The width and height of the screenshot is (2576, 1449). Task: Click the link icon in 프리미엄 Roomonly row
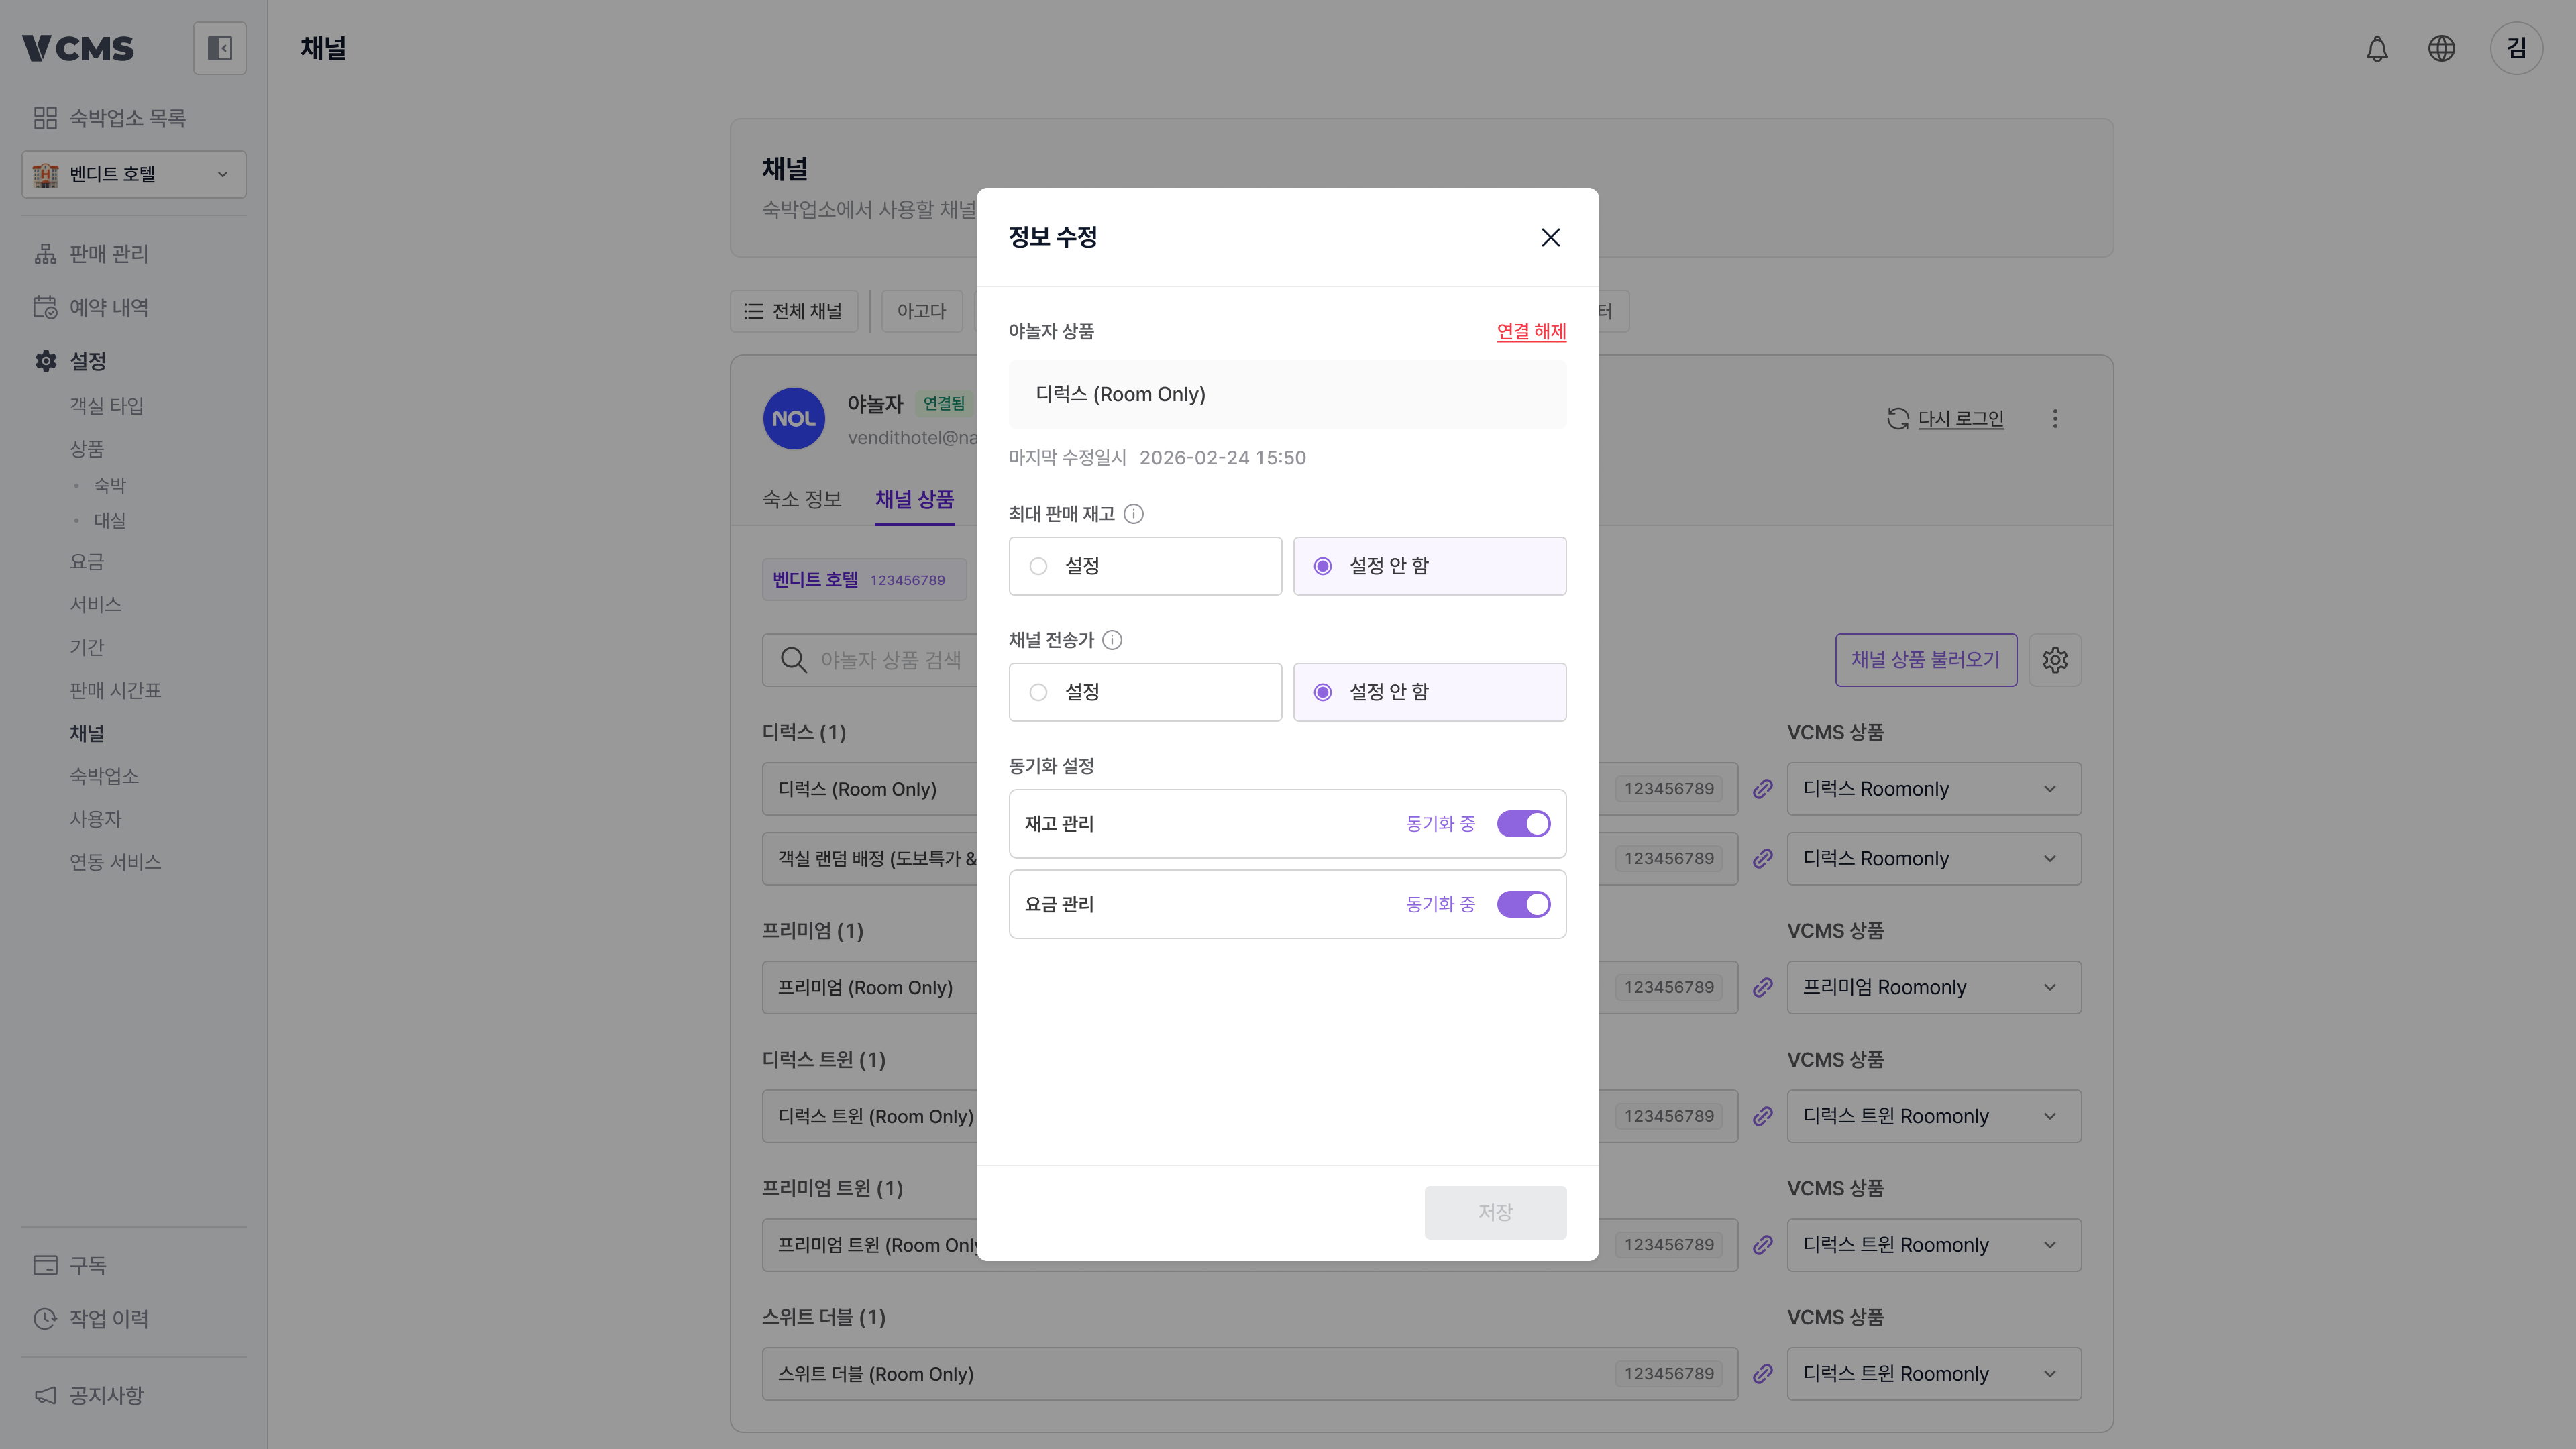coord(1762,987)
